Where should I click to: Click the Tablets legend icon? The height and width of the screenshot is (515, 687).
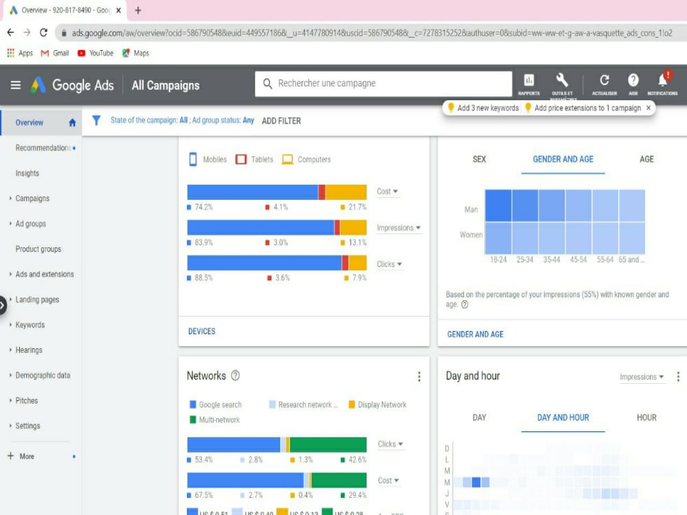(x=241, y=159)
